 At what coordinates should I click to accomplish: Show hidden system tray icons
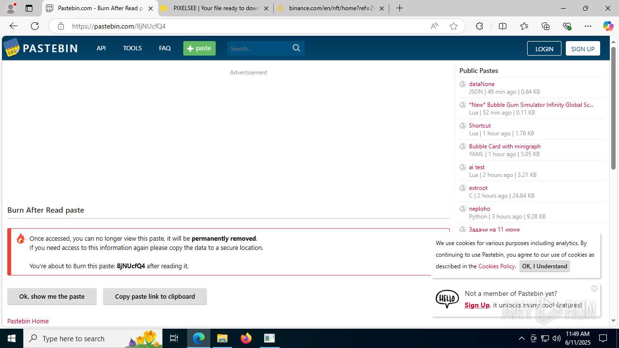(x=521, y=338)
